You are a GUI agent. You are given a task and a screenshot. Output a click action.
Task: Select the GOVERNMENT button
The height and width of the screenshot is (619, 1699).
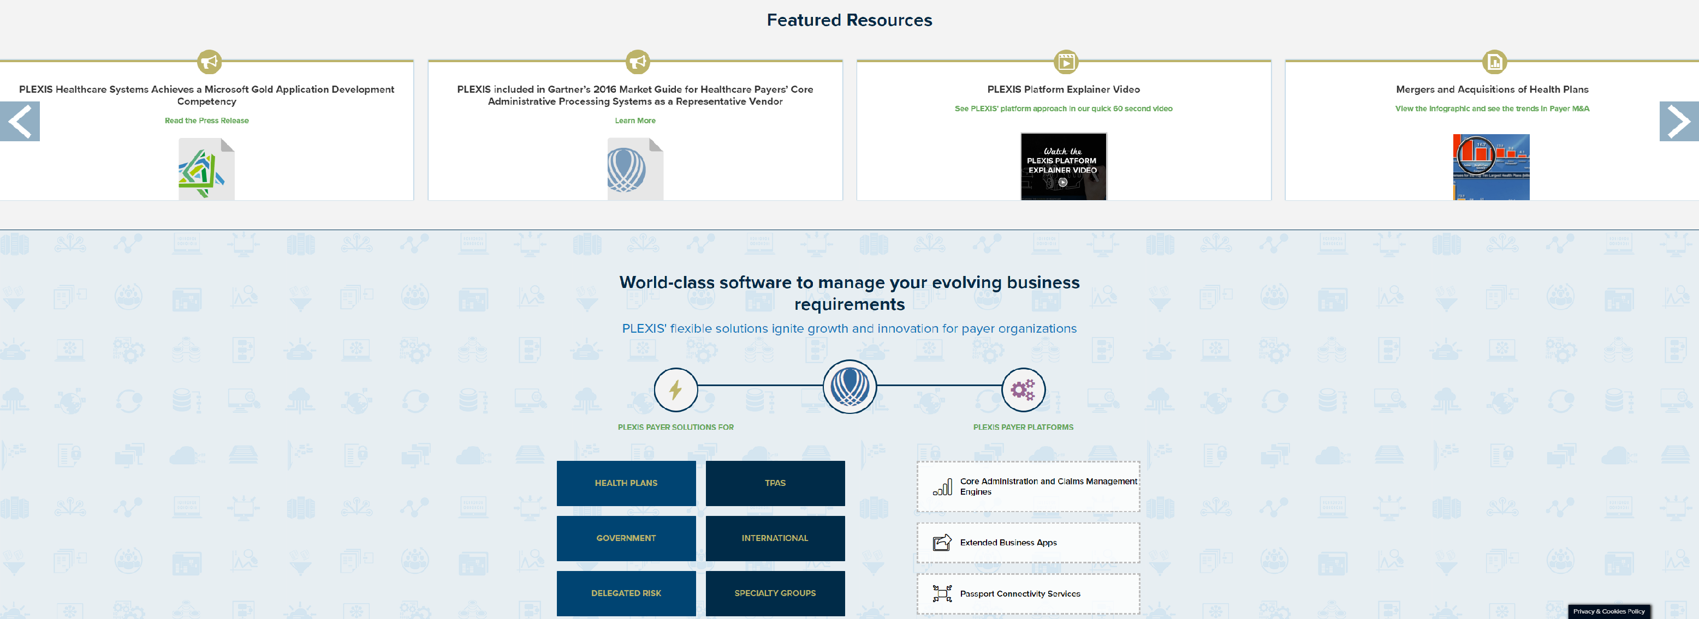pos(626,539)
